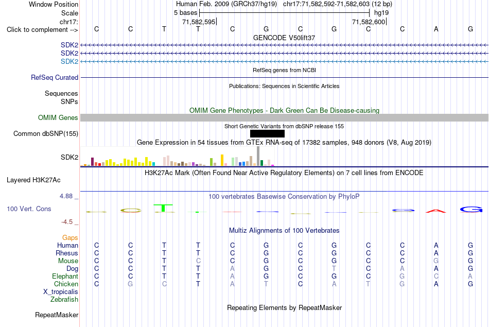Click the large blue G conservation logo
489x327 pixels.
(470, 209)
